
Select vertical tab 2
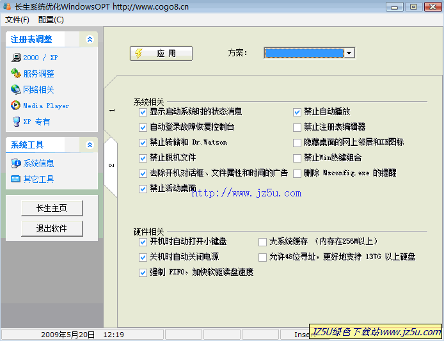(111, 165)
